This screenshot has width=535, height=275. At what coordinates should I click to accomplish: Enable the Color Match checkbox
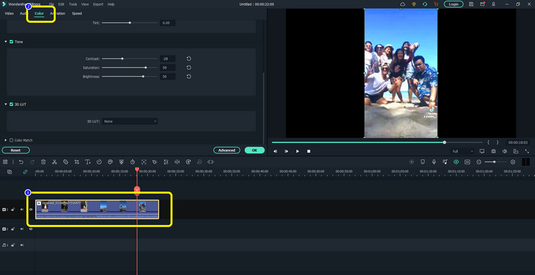pos(11,140)
